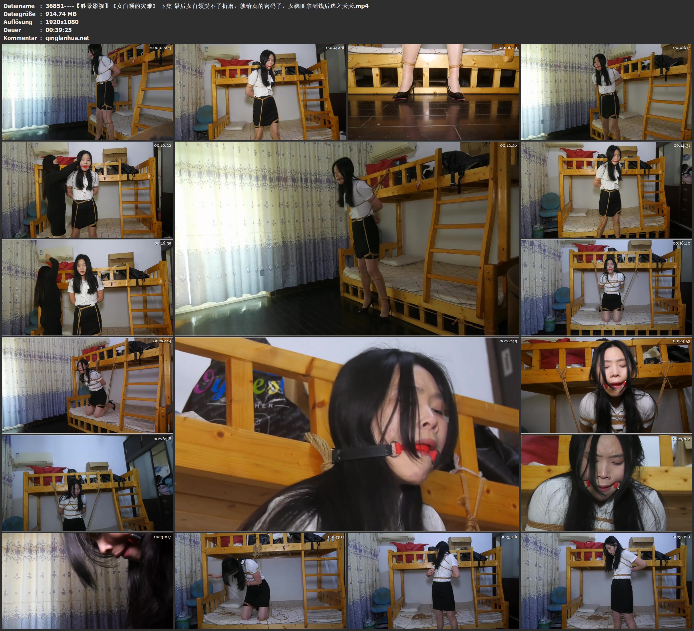
Task: Select the thumbnail timestamped 00:18:40
Action: click(606, 287)
